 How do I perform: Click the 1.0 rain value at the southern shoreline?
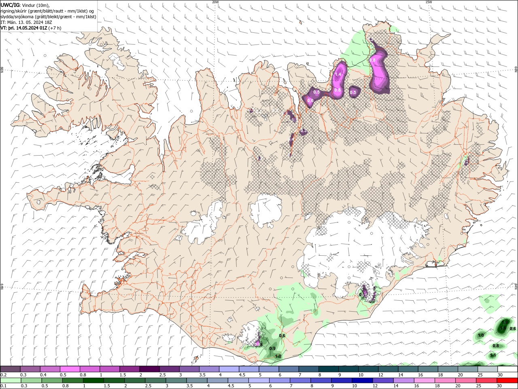click(x=278, y=357)
